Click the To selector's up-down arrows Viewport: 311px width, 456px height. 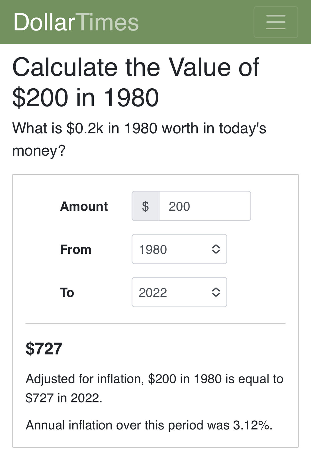(x=216, y=292)
